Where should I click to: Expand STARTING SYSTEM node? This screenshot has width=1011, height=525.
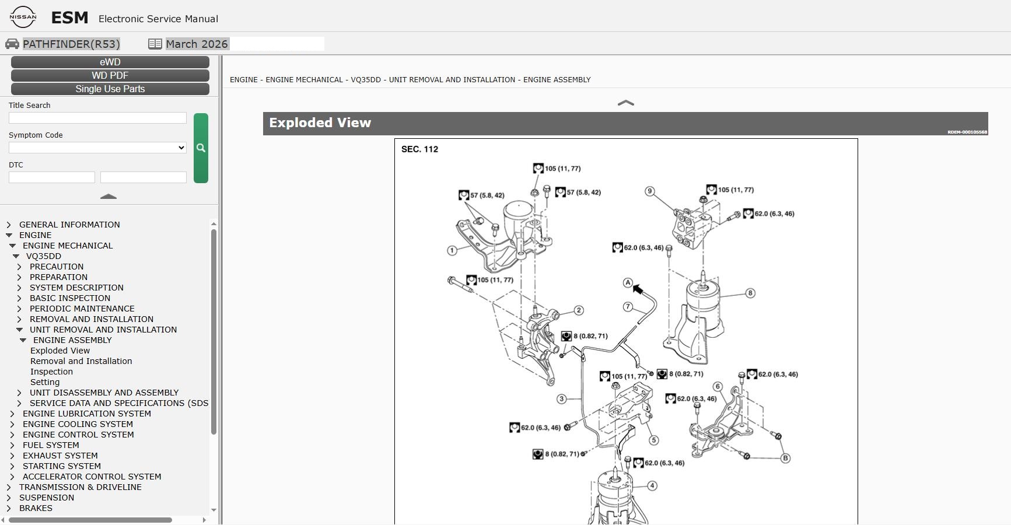point(12,466)
